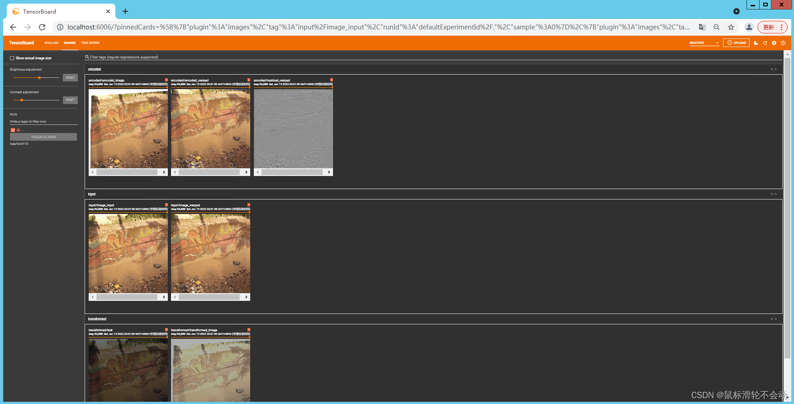Viewport: 794px width, 404px height.
Task: Reset the brightness adjustment
Action: [70, 78]
